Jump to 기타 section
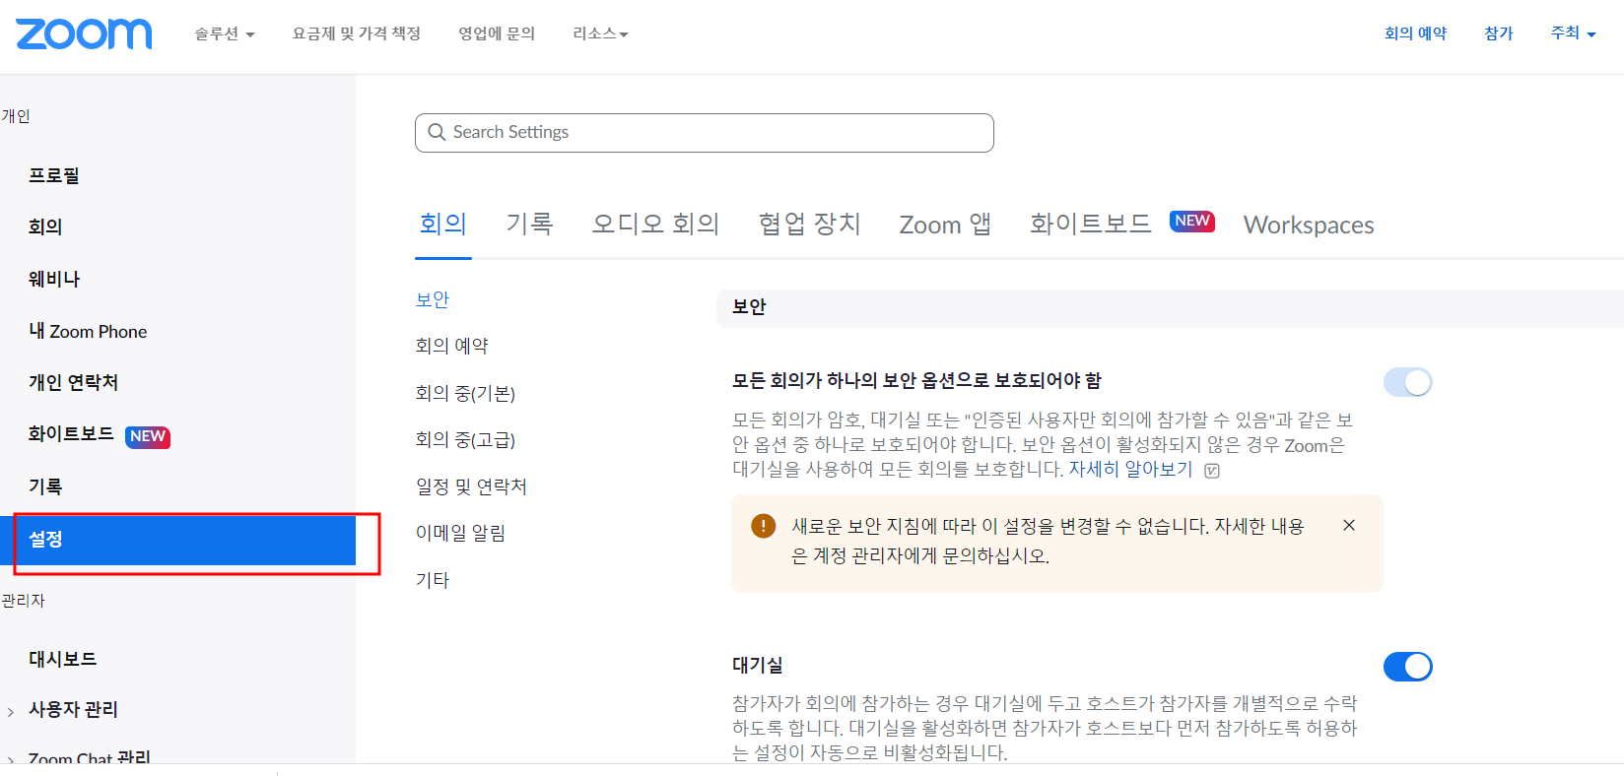Viewport: 1624px width, 776px height. pyautogui.click(x=433, y=580)
